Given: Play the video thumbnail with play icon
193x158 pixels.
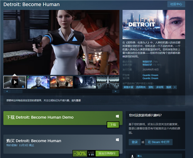Looking at the screenshot, I should pyautogui.click(x=15, y=82).
